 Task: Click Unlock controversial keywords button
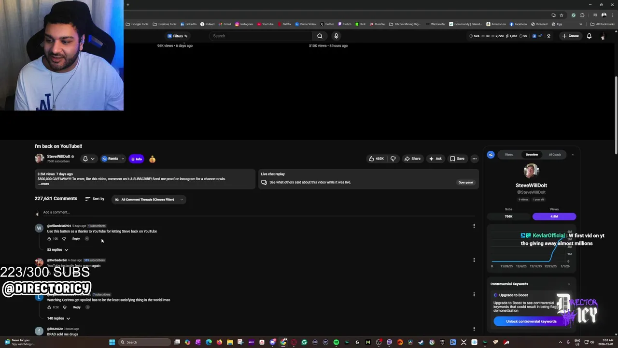531,321
